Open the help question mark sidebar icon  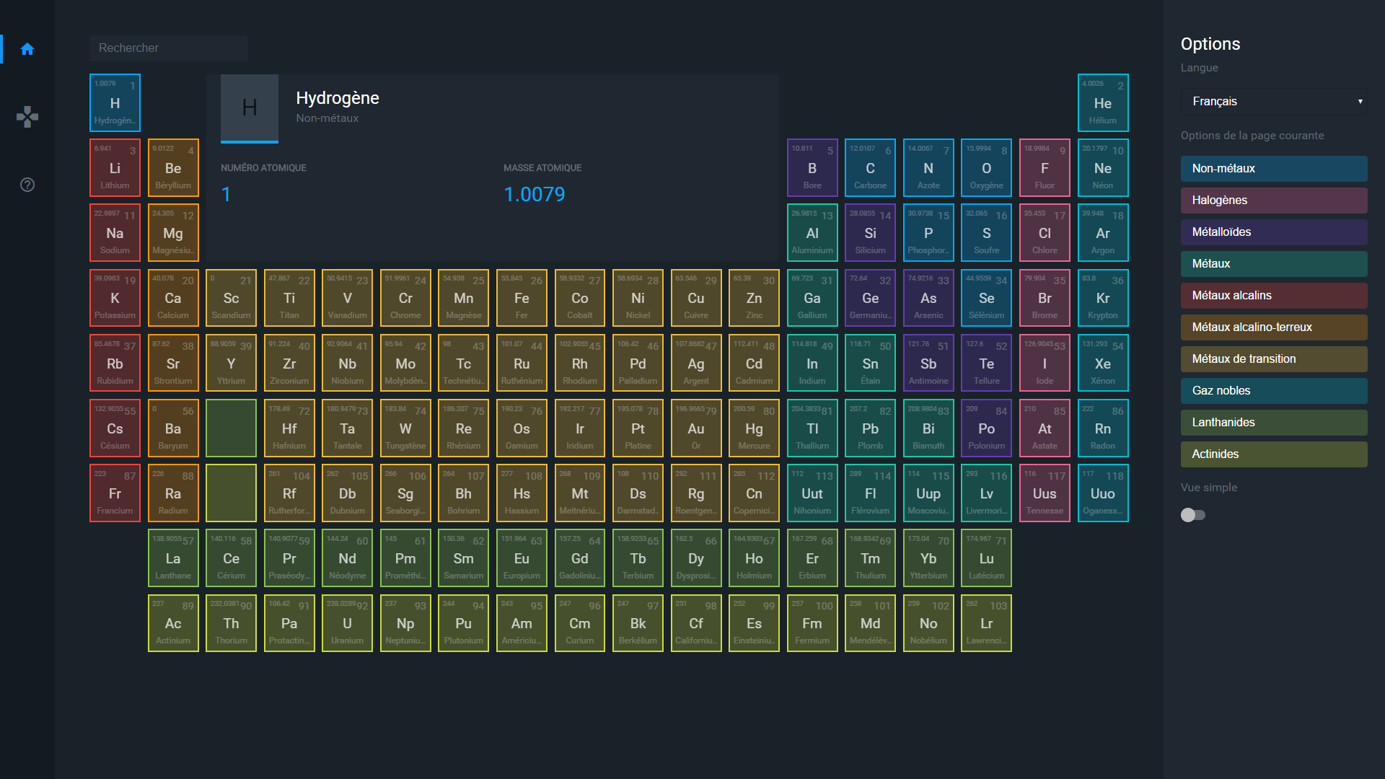[x=27, y=185]
